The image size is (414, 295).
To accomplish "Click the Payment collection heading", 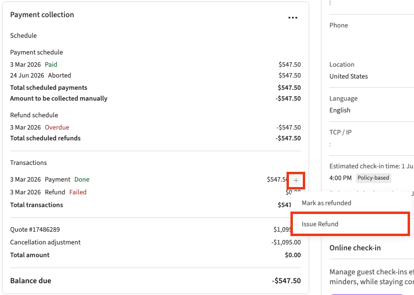I will coord(42,15).
